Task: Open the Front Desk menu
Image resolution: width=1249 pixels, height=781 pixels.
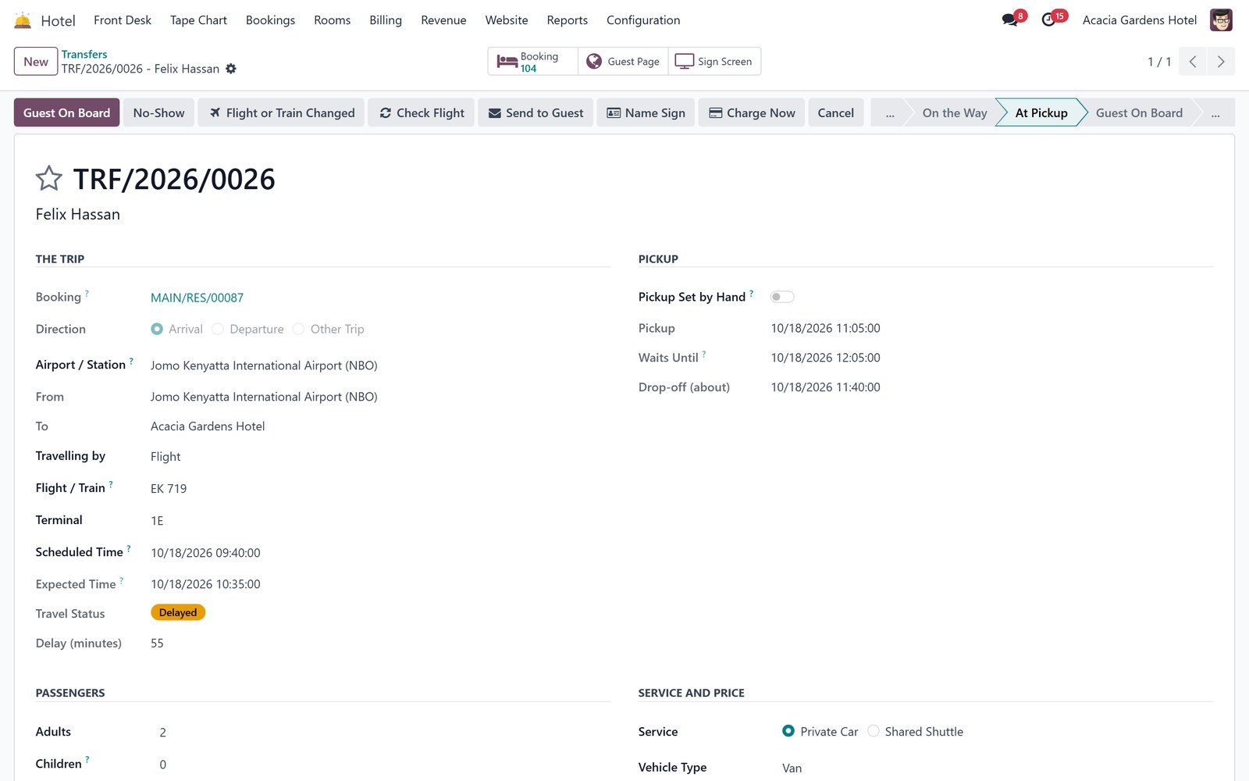Action: coord(123,20)
